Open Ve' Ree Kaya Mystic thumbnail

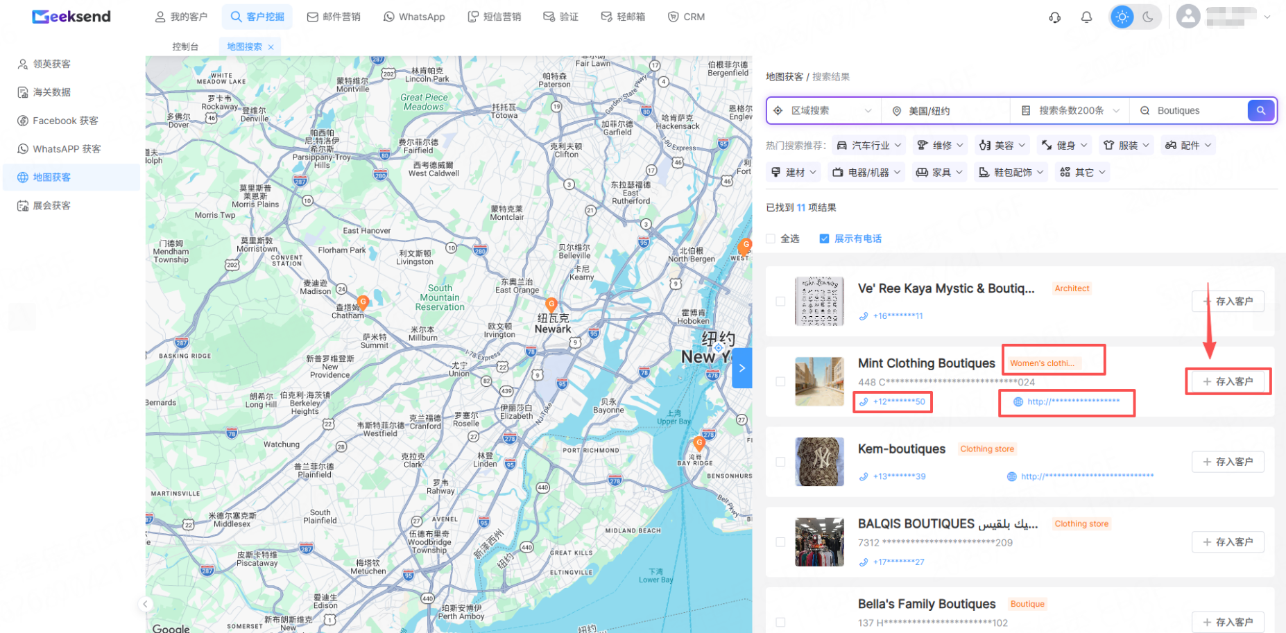pos(820,302)
